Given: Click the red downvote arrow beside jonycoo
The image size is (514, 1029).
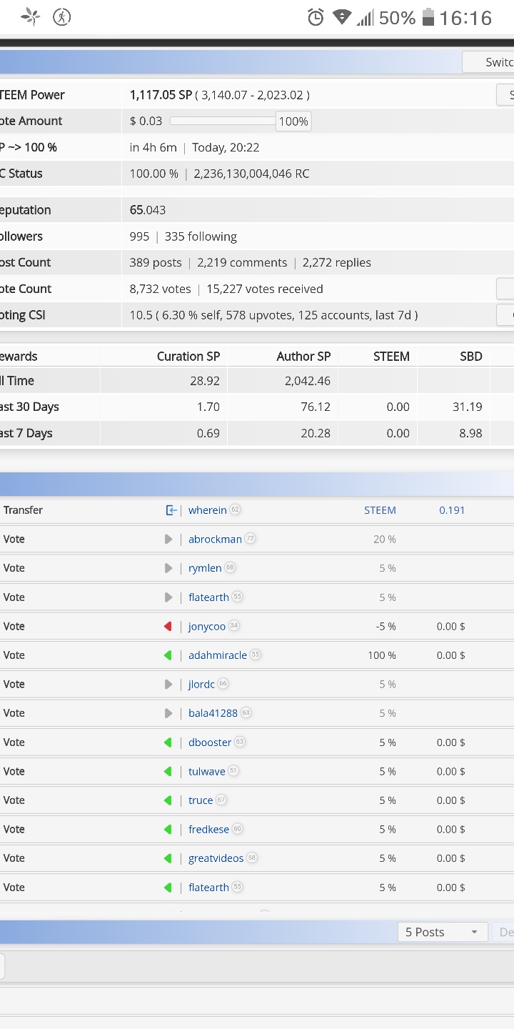Looking at the screenshot, I should pos(168,627).
